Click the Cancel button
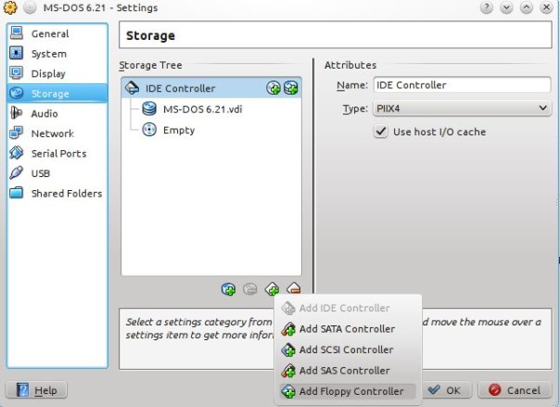Viewport: 560px width, 407px height. pos(515,390)
